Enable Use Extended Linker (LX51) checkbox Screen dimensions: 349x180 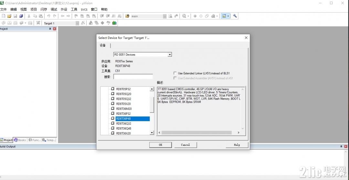(175, 73)
